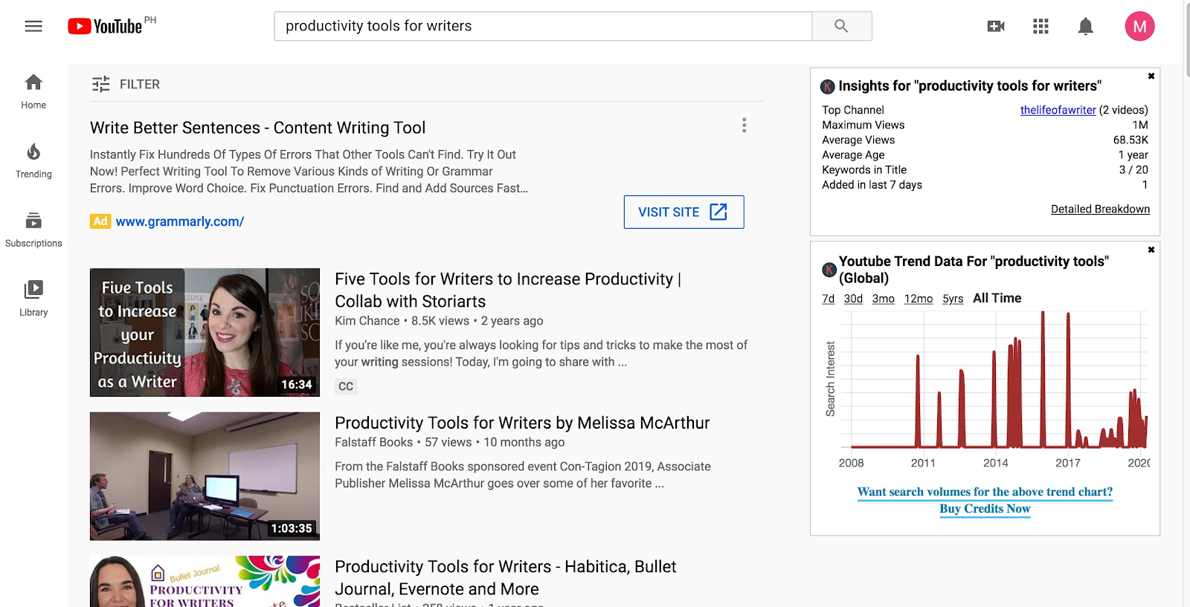
Task: Select the 30d trend range
Action: (x=853, y=299)
